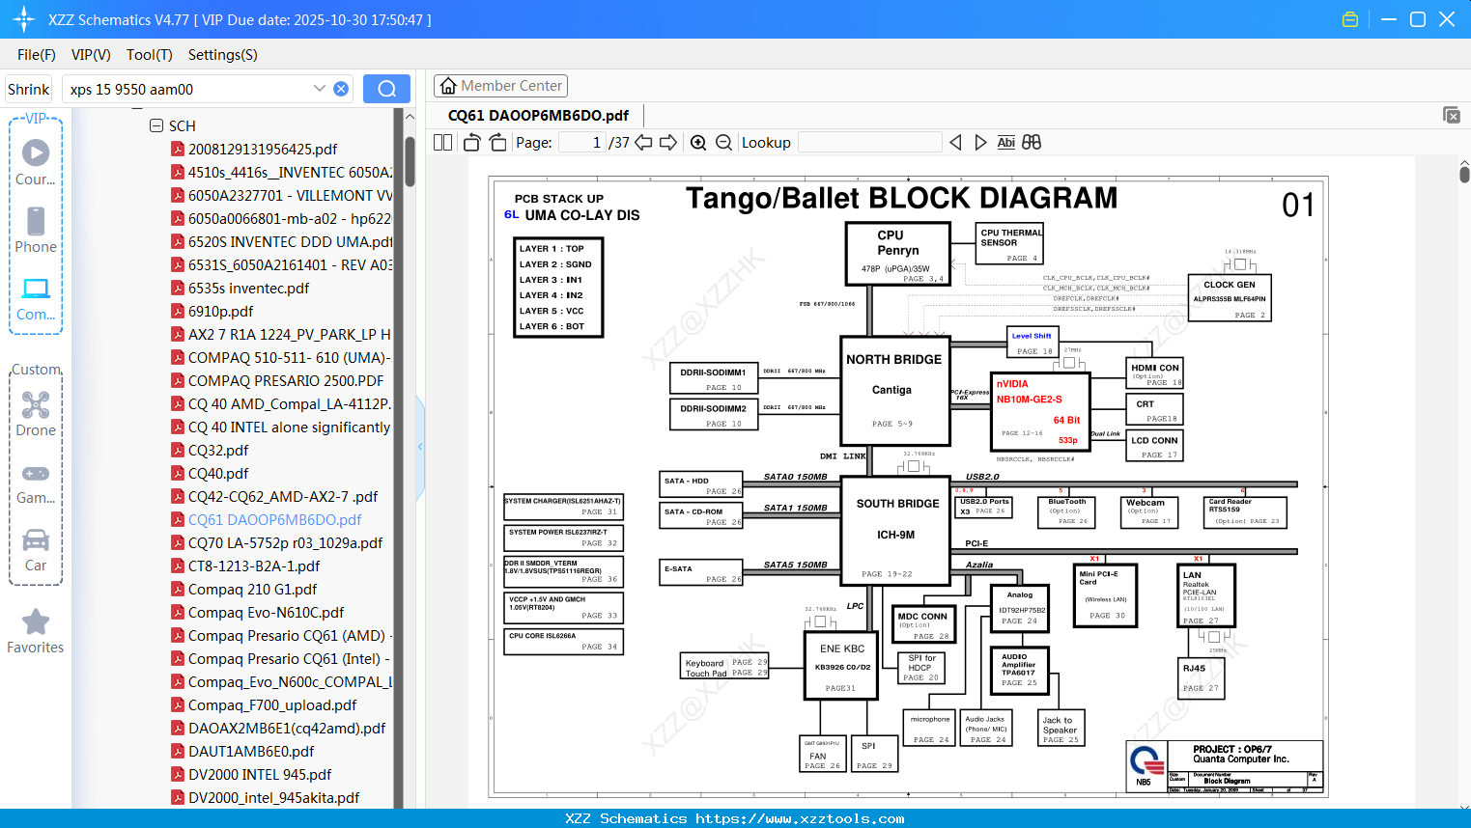This screenshot has height=828, width=1471.
Task: Open 6910p.pdf in the tree
Action: tap(220, 312)
